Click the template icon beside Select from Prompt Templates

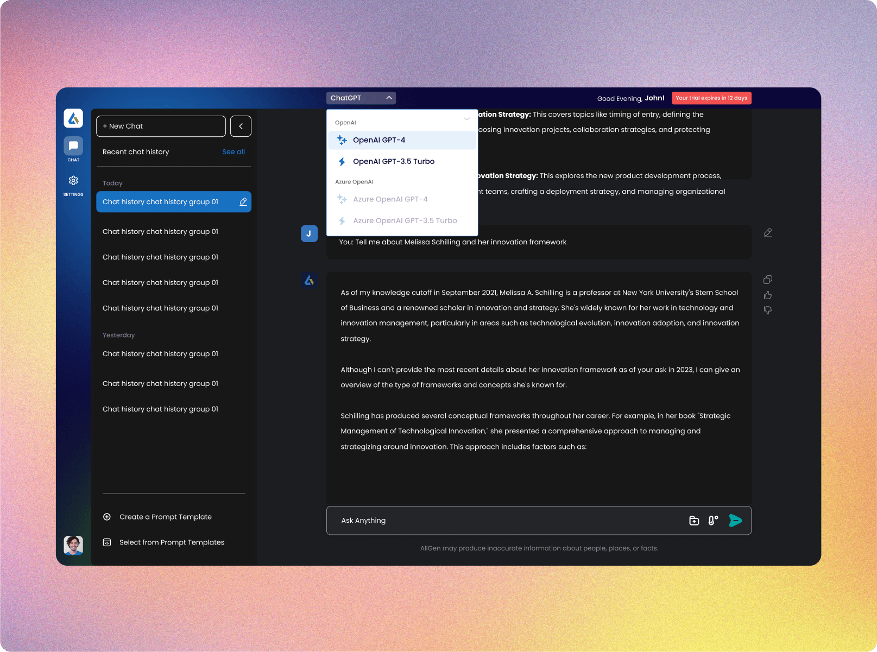tap(107, 542)
